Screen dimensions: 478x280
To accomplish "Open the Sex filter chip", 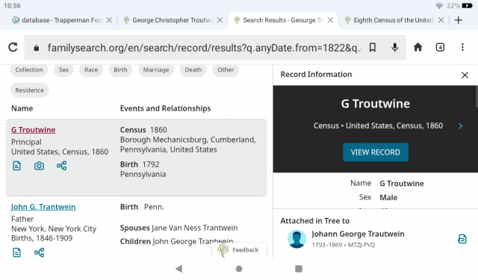I will tap(63, 69).
